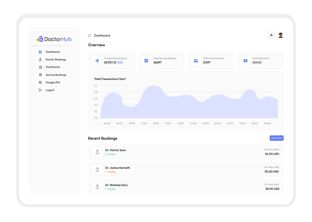The image size is (312, 222).
Task: Click the sidebar toggle arrows icon
Action: [x=89, y=36]
